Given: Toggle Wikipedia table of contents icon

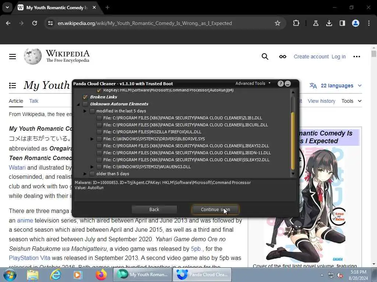Looking at the screenshot, I should pos(13,85).
